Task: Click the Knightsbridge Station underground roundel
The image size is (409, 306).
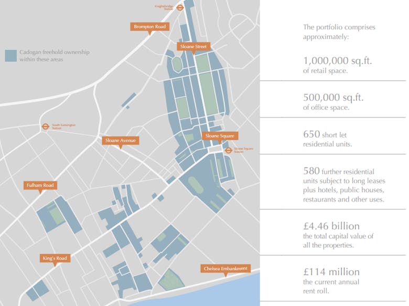Action: pyautogui.click(x=179, y=8)
